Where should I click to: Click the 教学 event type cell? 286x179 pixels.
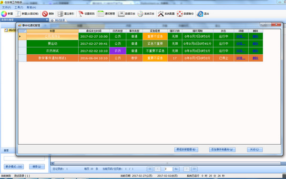pos(134,58)
